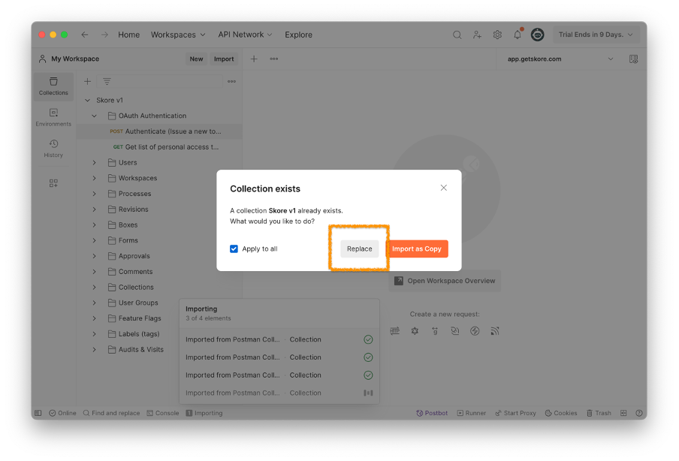Open the API Network dropdown menu
The width and height of the screenshot is (679, 461).
pyautogui.click(x=245, y=35)
